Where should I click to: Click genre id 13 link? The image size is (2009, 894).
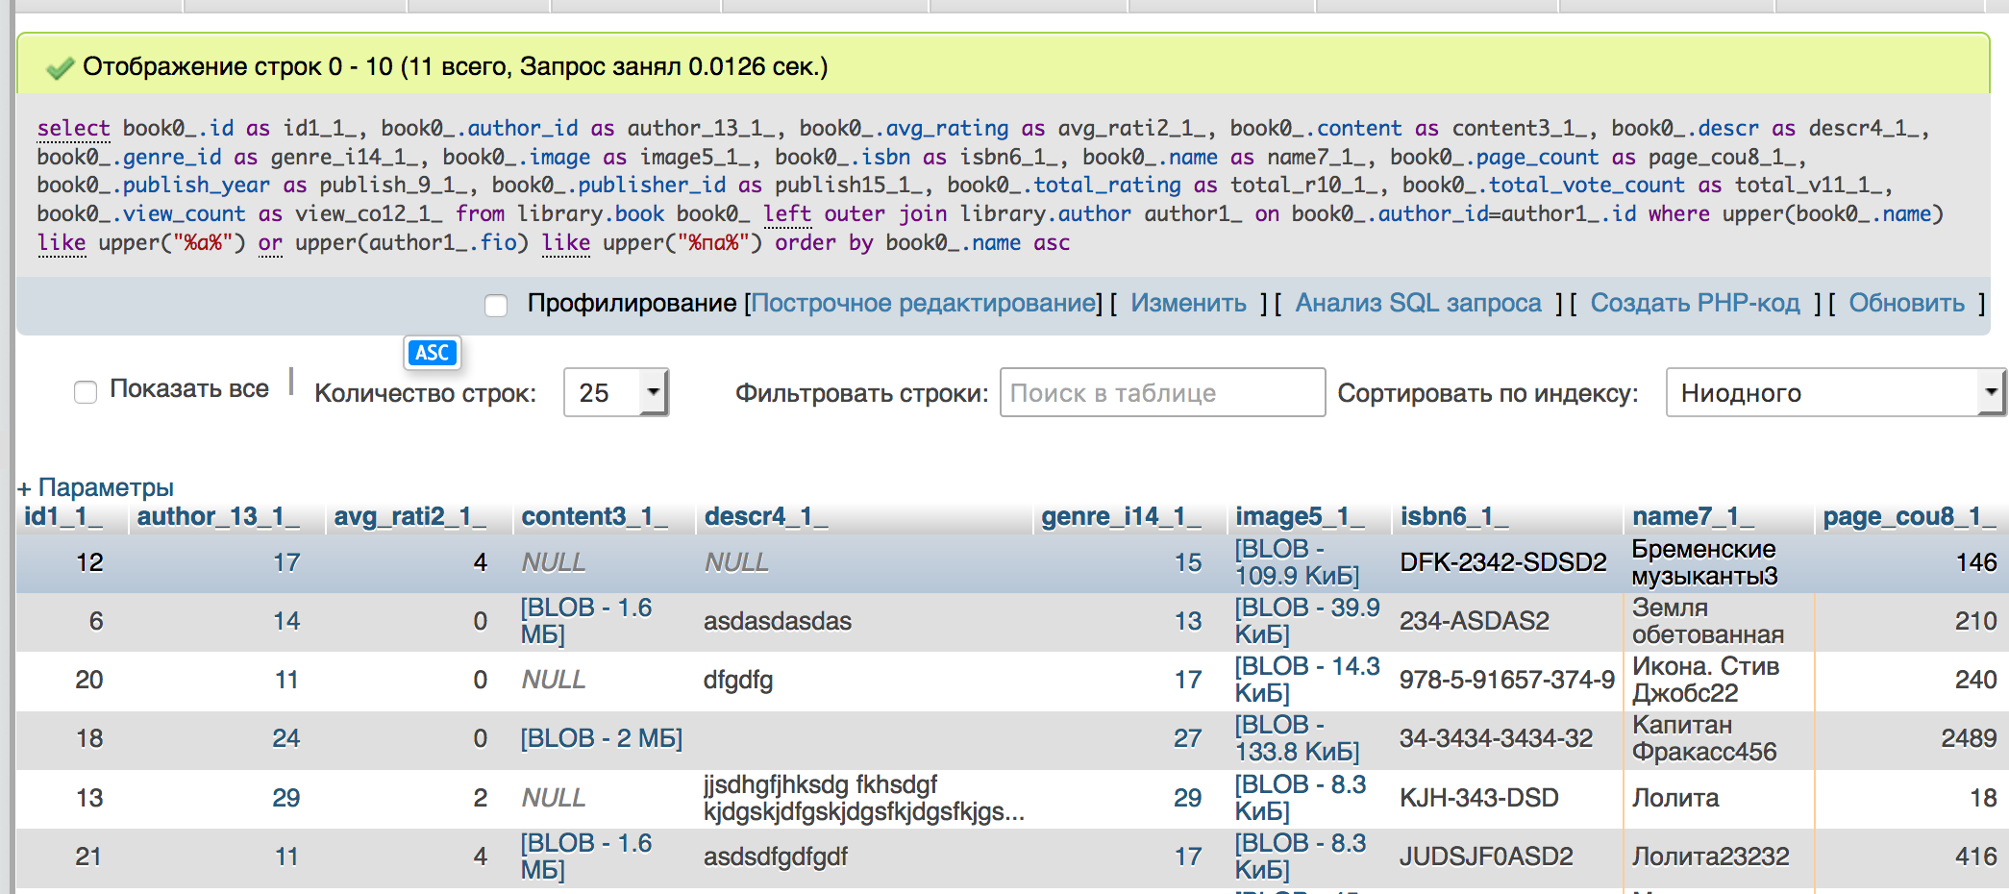(x=1188, y=621)
